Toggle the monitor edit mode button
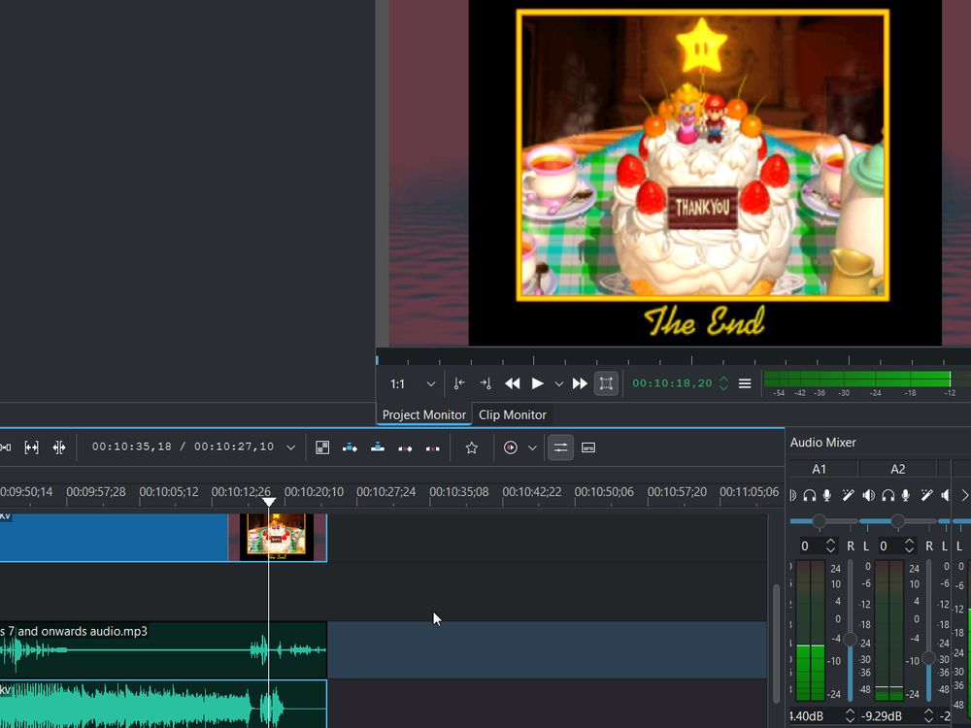Screen dimensions: 971x728 click(606, 383)
